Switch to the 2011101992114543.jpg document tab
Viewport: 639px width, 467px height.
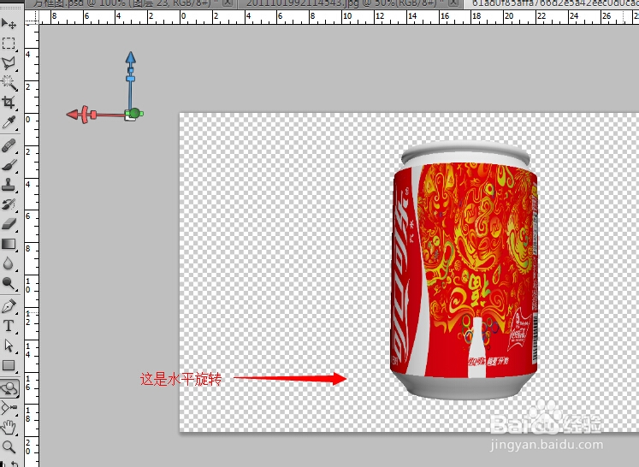[352, 3]
